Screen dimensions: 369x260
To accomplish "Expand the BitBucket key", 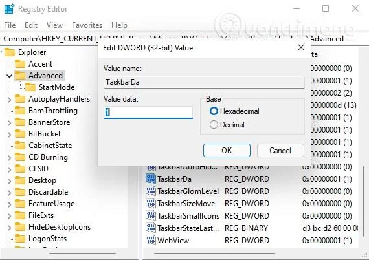I will click(9, 135).
